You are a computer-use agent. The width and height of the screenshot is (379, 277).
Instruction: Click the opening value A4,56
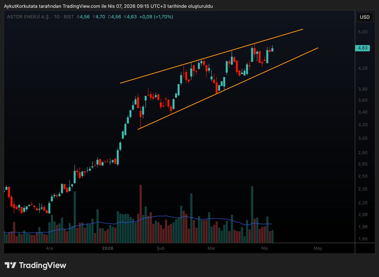click(83, 17)
